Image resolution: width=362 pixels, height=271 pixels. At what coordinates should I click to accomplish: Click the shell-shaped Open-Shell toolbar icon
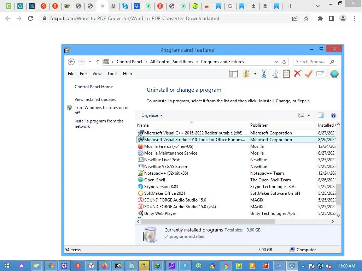334,74
